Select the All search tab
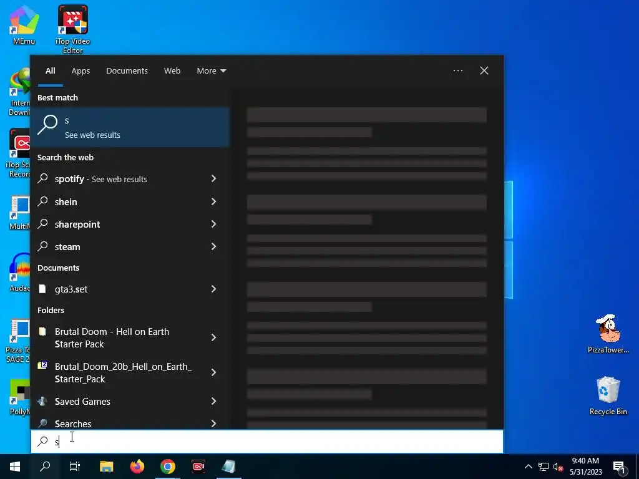Screen dimensions: 639x479 50,71
